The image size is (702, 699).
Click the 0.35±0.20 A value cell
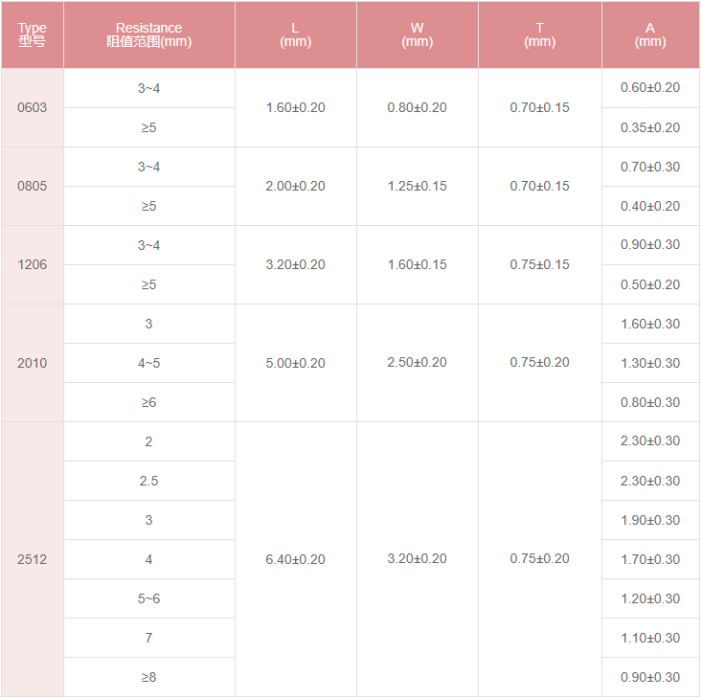650,127
